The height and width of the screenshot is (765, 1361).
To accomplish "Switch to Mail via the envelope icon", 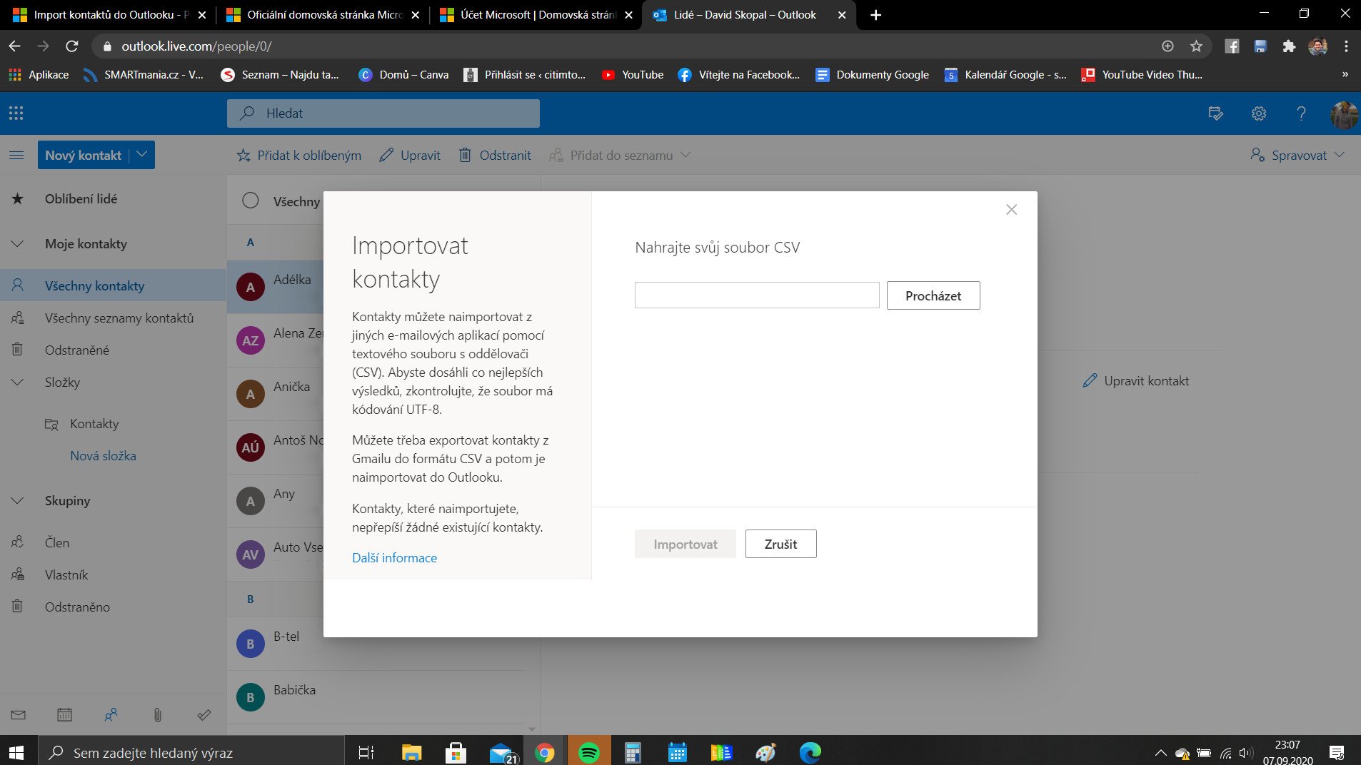I will (19, 714).
